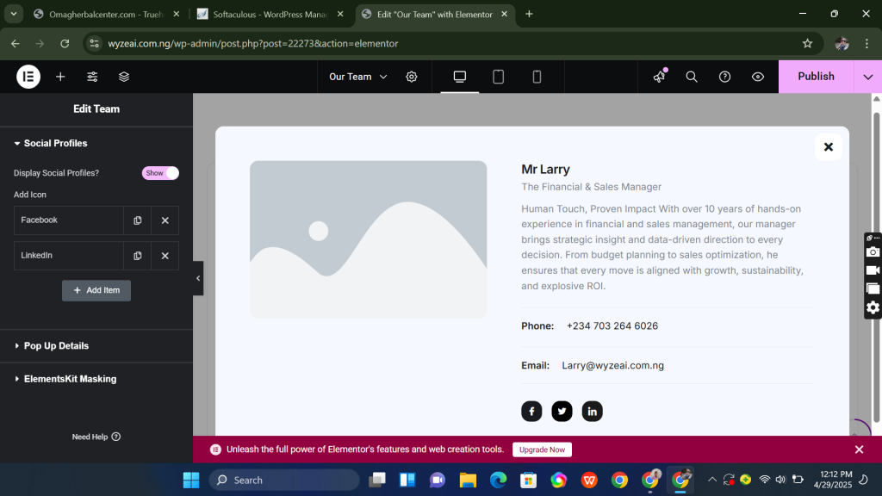Click the phone number +234 703 264 6026
This screenshot has width=882, height=496.
(612, 326)
